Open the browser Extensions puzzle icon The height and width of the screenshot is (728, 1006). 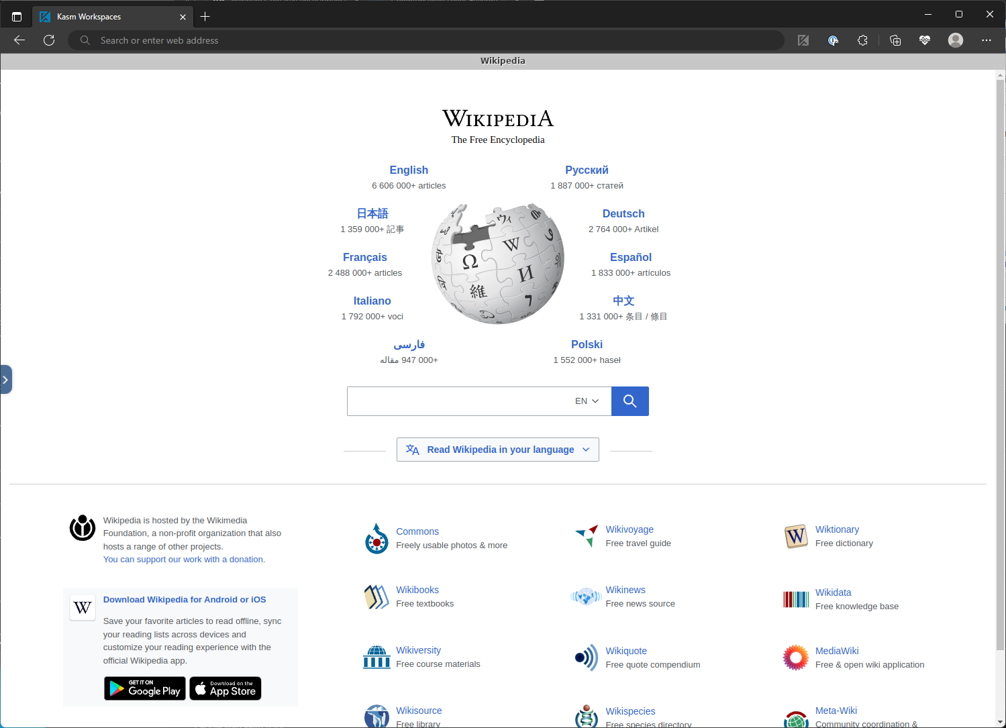862,40
